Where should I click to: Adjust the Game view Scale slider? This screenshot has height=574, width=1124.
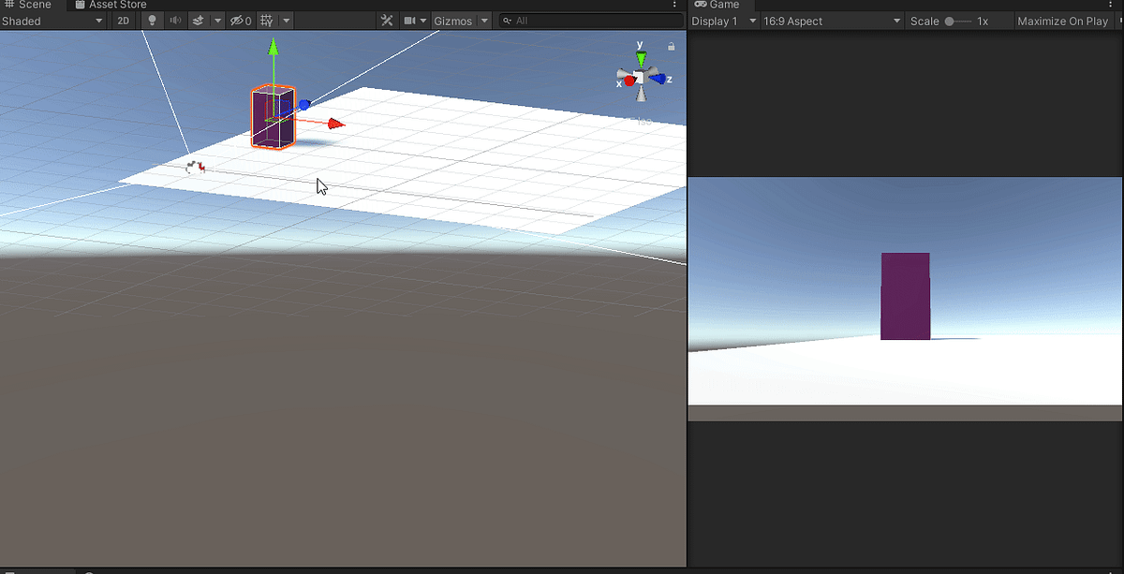click(x=949, y=20)
